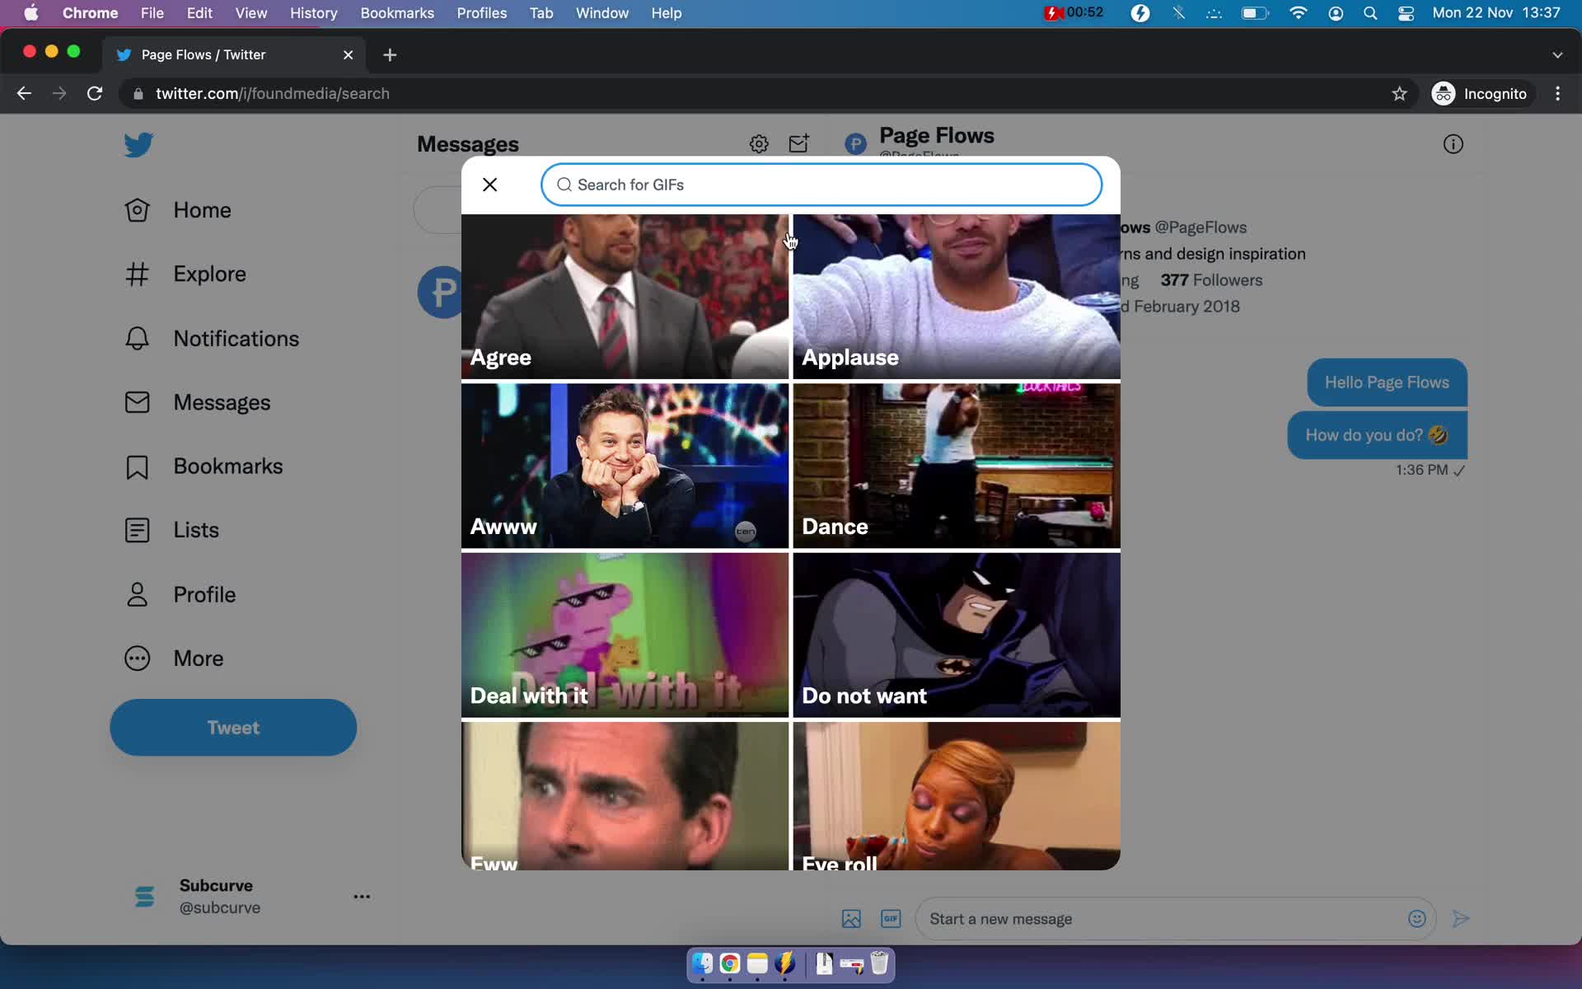Open the Edit menu
1582x989 pixels.
click(199, 13)
